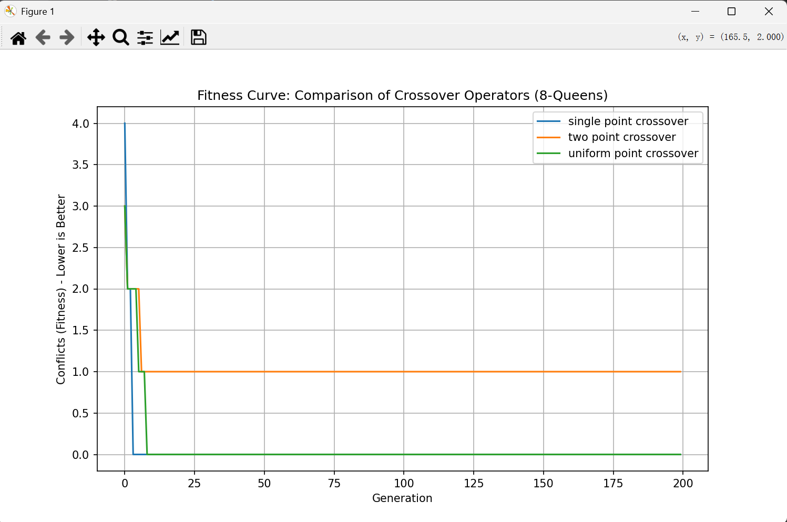Viewport: 787px width, 522px height.
Task: Go forward to next view
Action: point(67,38)
